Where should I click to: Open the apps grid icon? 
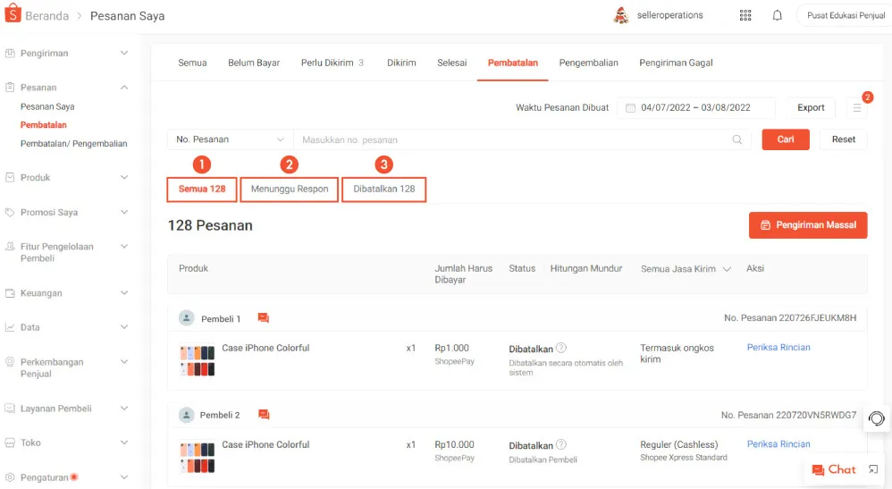(745, 15)
